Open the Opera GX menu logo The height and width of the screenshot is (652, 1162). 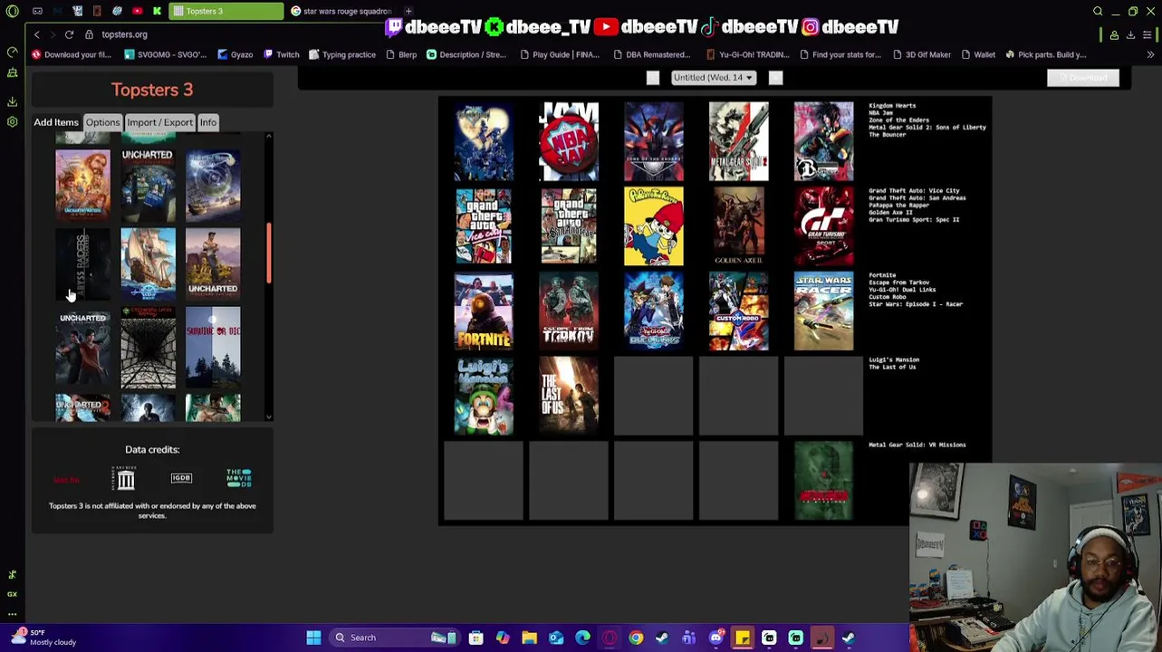(x=12, y=11)
